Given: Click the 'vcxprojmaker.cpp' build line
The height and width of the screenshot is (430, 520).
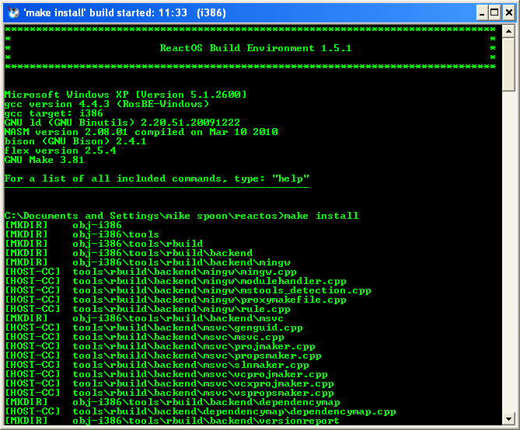Looking at the screenshot, I should tap(169, 383).
